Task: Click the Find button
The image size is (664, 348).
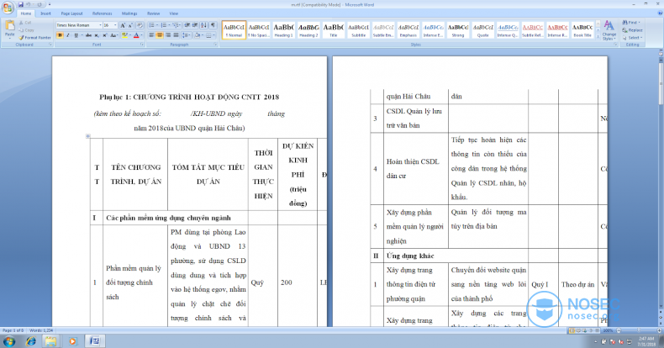Action: [x=631, y=23]
